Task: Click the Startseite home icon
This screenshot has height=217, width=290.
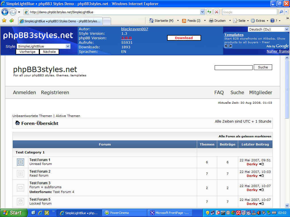Action: pyautogui.click(x=151, y=21)
